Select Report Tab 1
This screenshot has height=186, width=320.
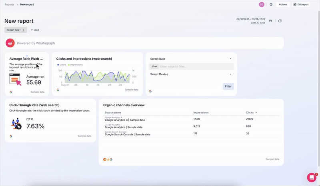click(x=14, y=30)
